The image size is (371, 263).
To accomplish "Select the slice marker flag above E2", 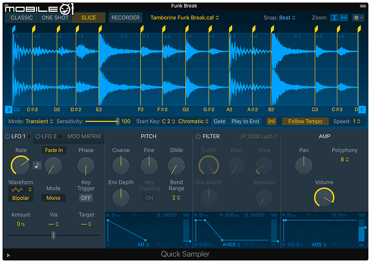I will coord(100,29).
